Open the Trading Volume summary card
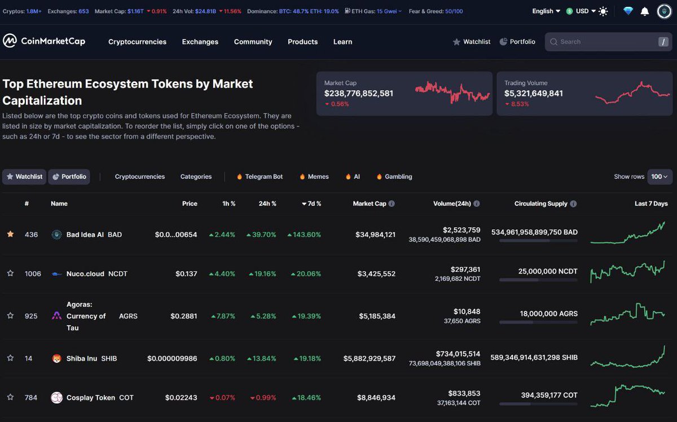This screenshot has height=422, width=677. click(584, 93)
